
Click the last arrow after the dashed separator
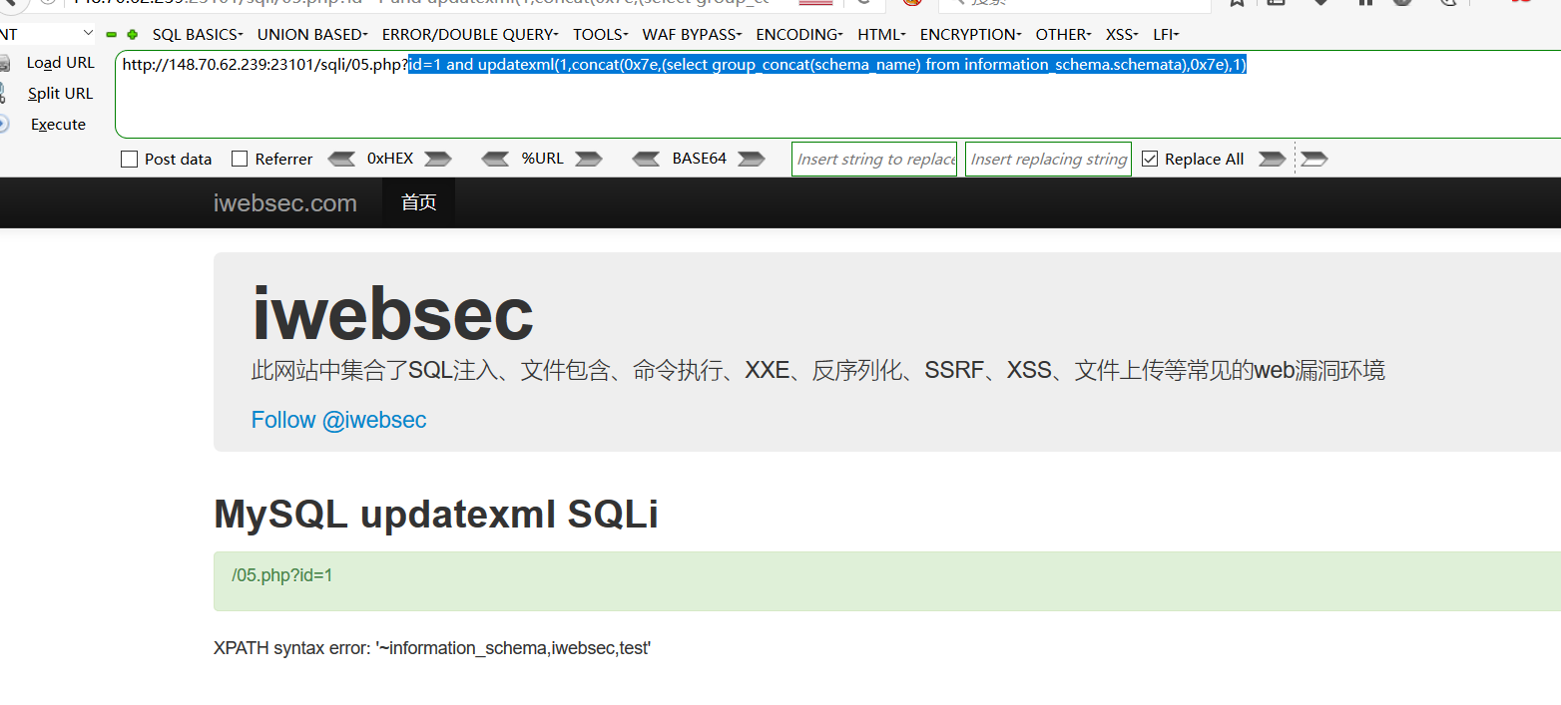(1314, 159)
